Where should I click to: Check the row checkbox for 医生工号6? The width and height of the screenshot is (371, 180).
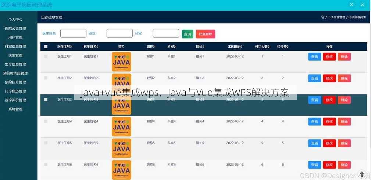pos(46,165)
